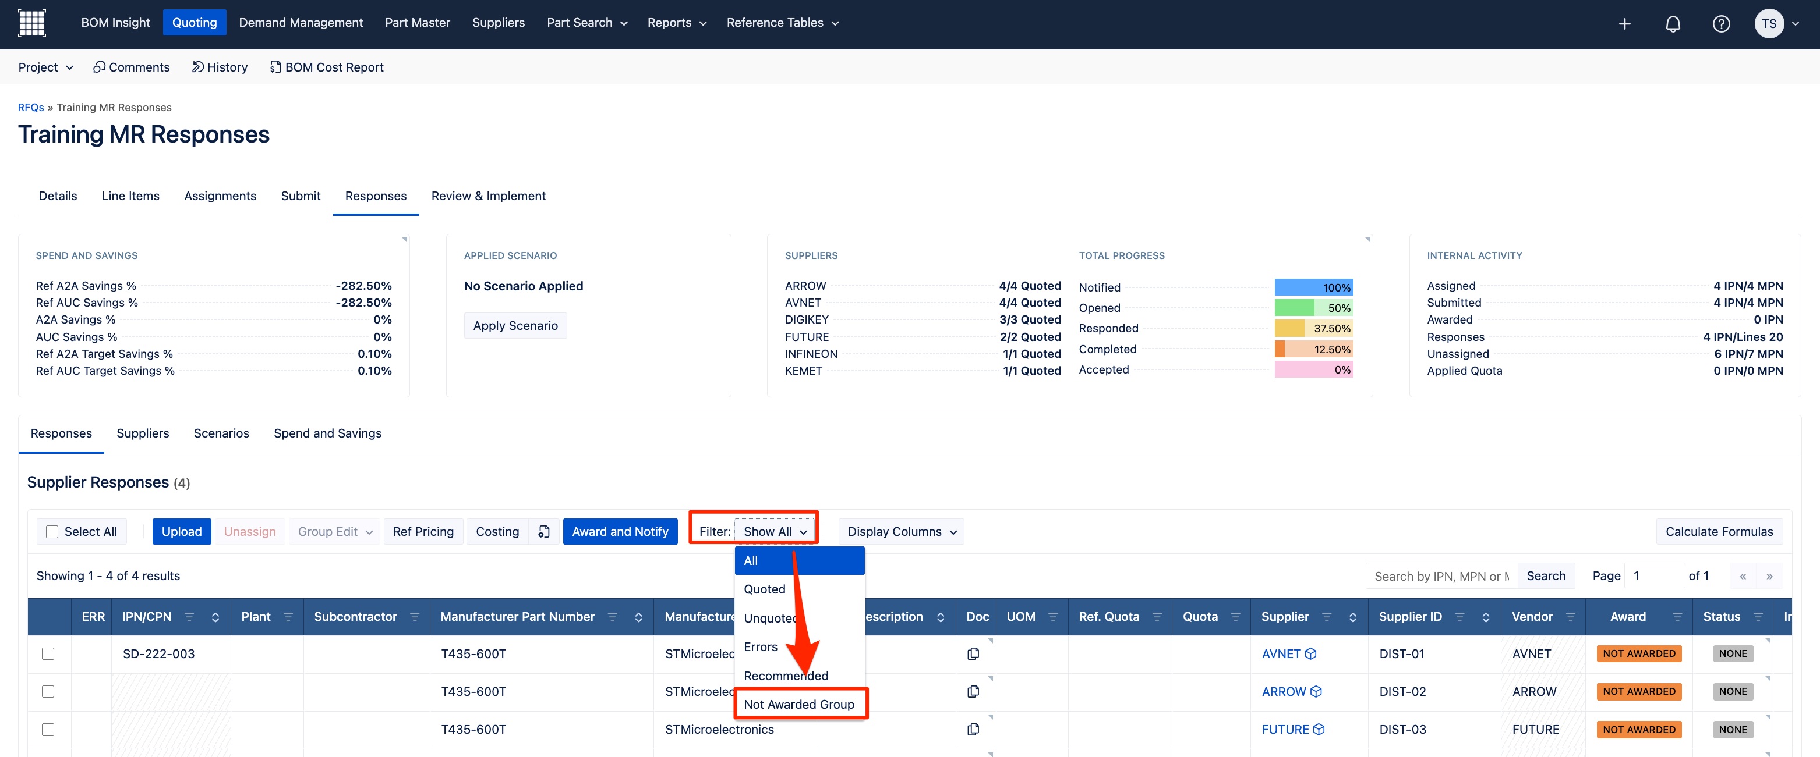Viewport: 1820px width, 757px height.
Task: Expand the user menu chevron
Action: [x=1796, y=23]
